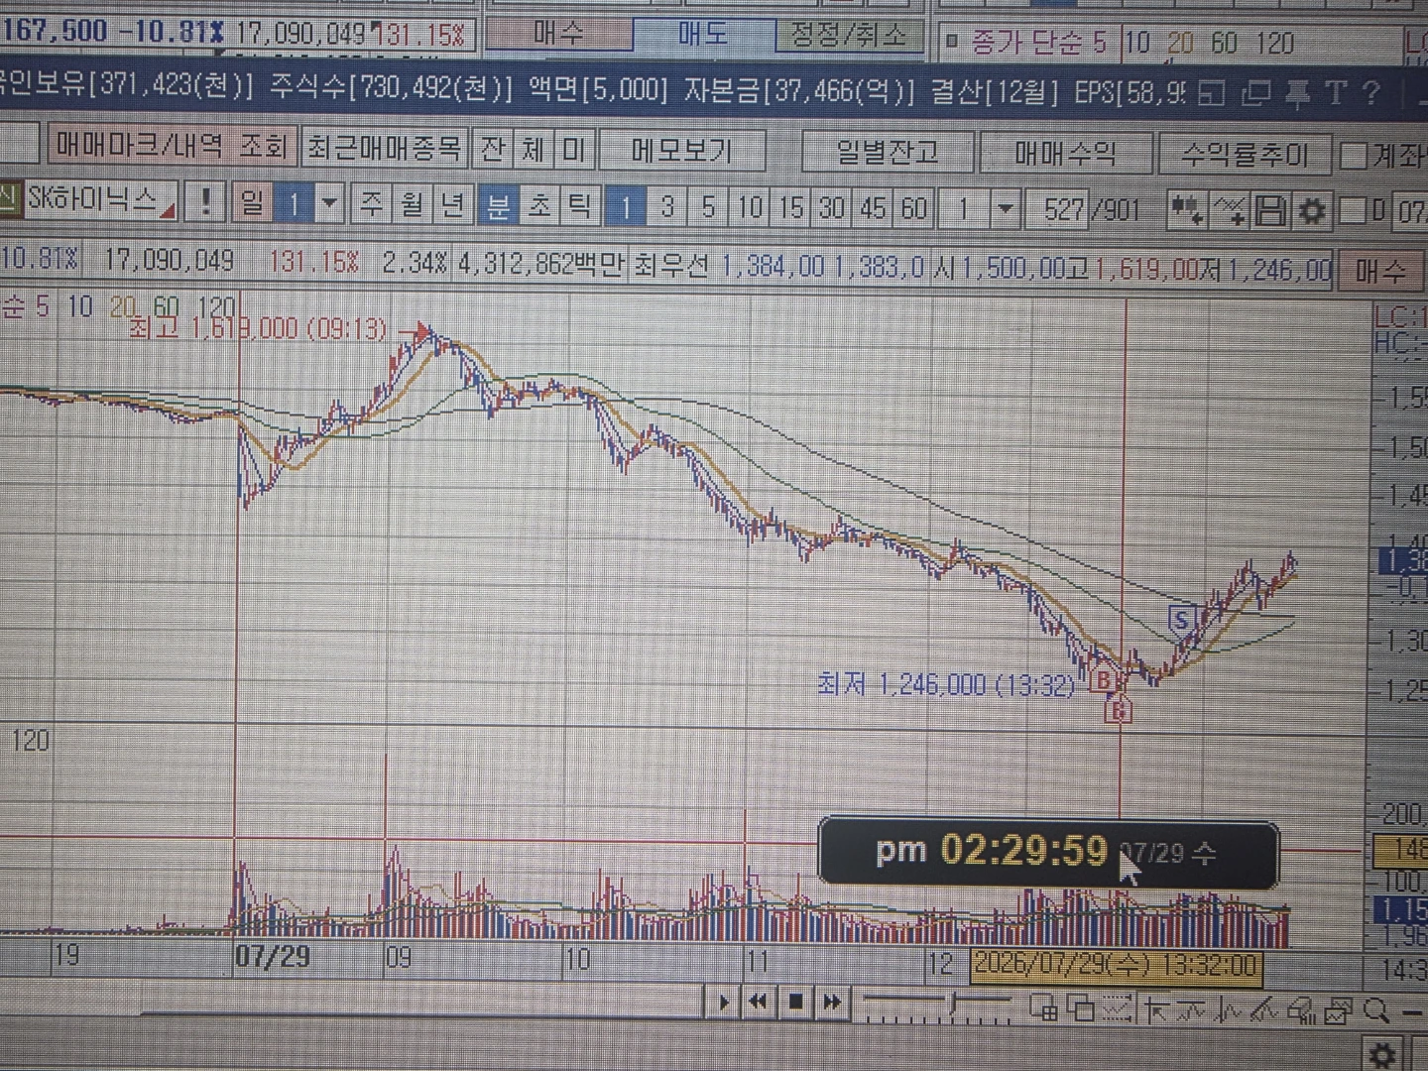Viewport: 1428px width, 1071px height.
Task: Select the 미 filter button
Action: [x=574, y=150]
